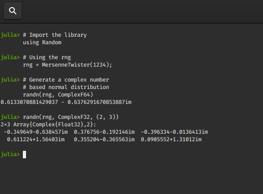The image size is (263, 194).
Task: Click the "# Generate a complex number" comment
Action: (66, 80)
